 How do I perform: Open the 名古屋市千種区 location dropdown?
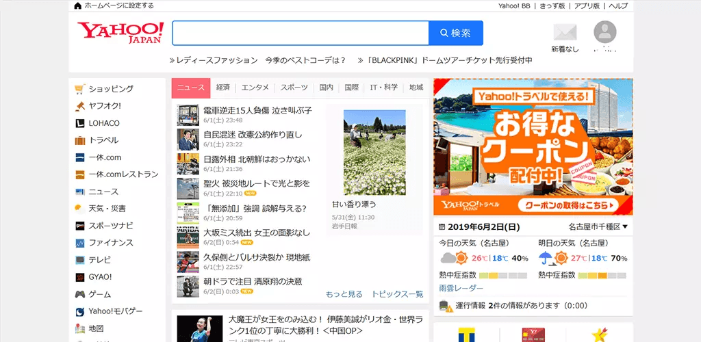click(x=598, y=227)
